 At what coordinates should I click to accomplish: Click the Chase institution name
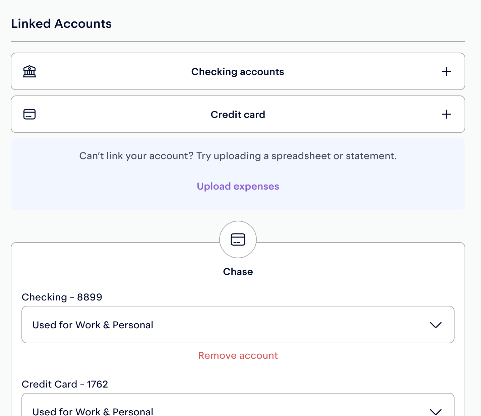point(238,272)
